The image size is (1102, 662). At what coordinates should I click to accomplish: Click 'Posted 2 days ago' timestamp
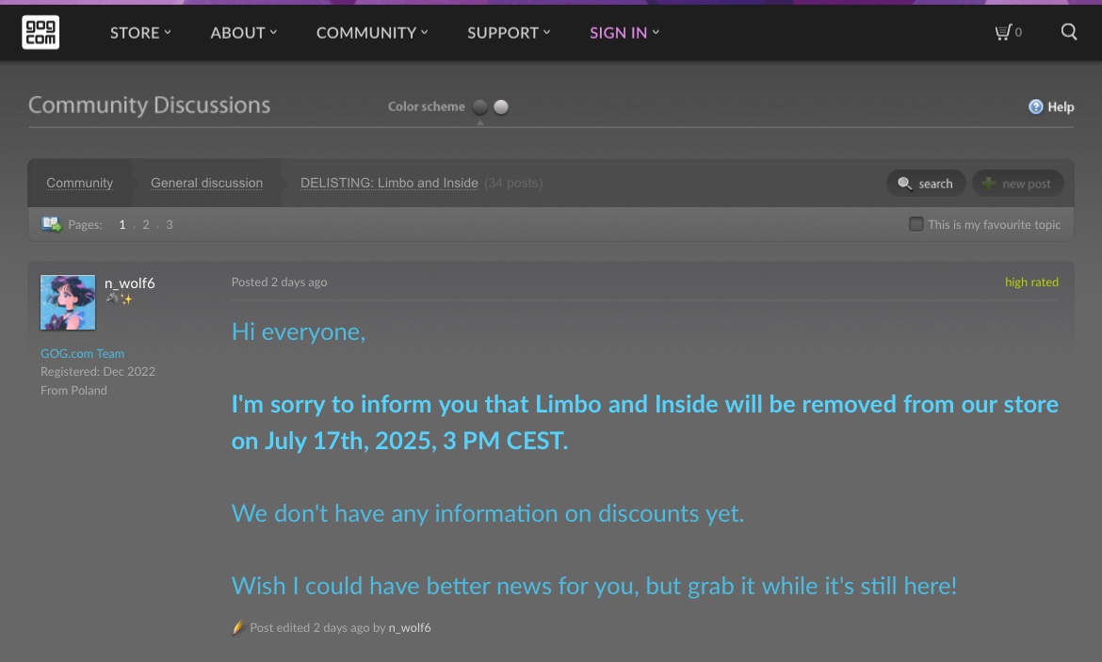[x=279, y=282]
